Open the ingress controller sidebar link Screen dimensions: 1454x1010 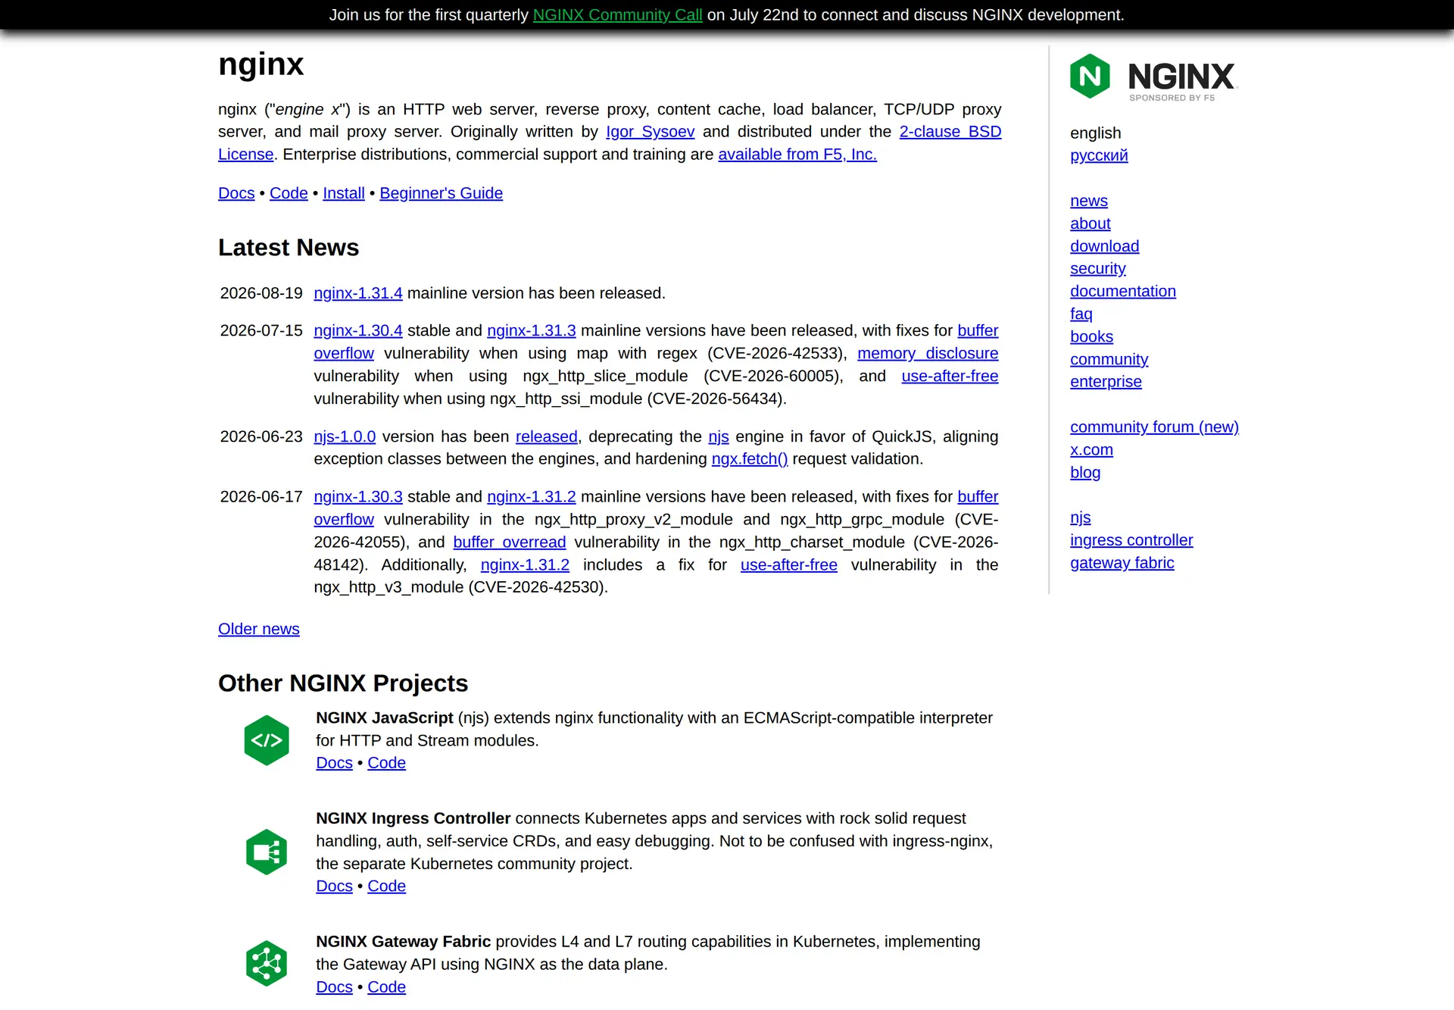(x=1131, y=540)
